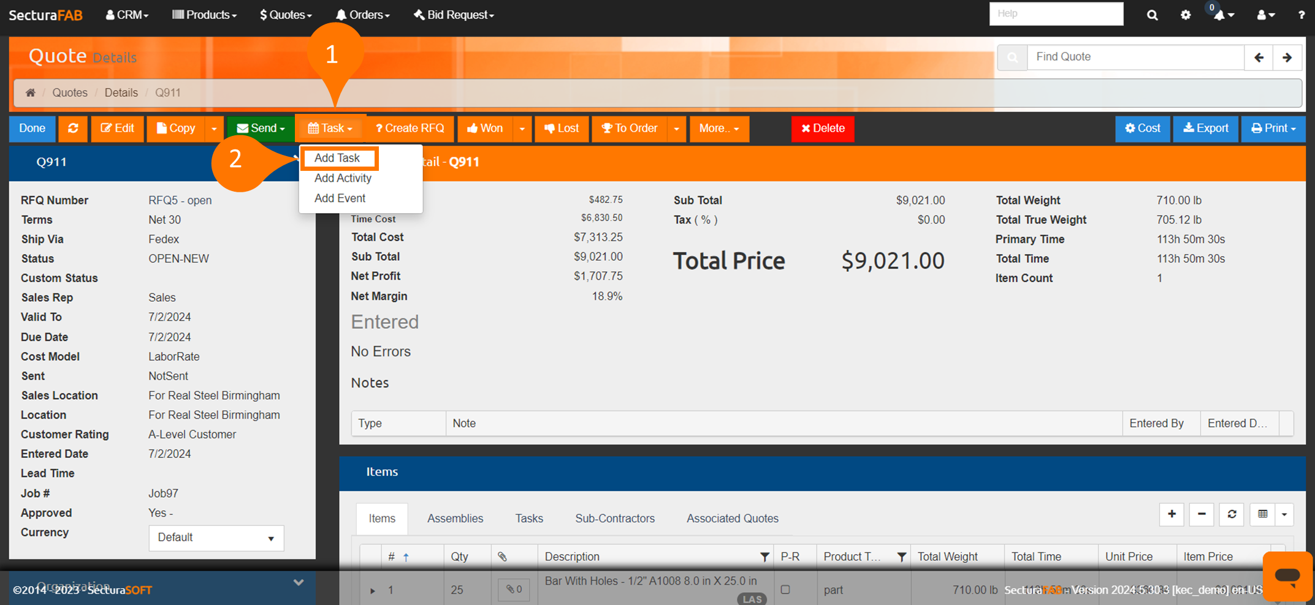The height and width of the screenshot is (605, 1315).
Task: Click the refresh icon next to Done
Action: coord(73,129)
